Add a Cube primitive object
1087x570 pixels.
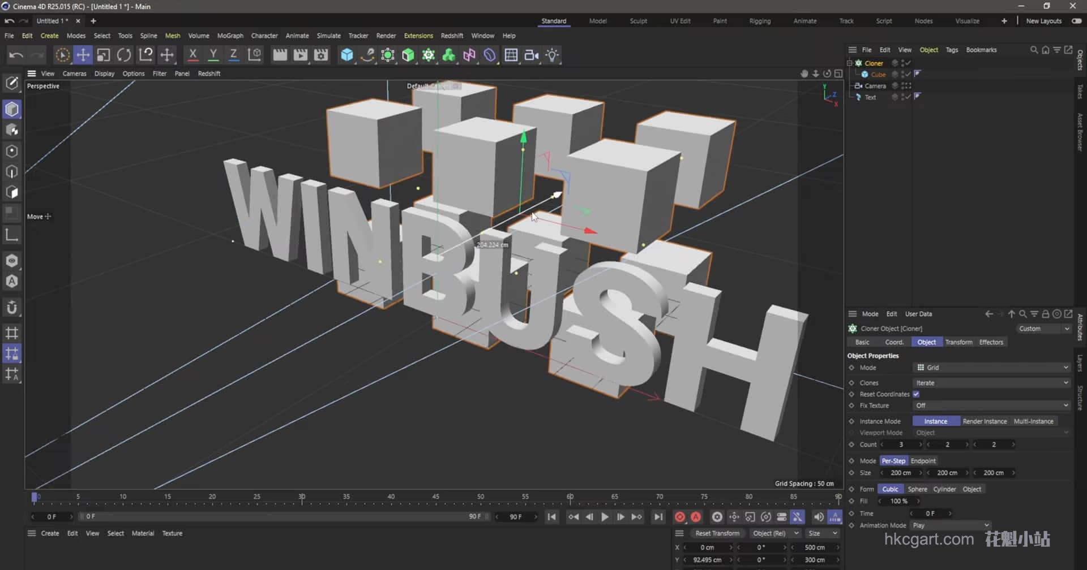pos(346,55)
